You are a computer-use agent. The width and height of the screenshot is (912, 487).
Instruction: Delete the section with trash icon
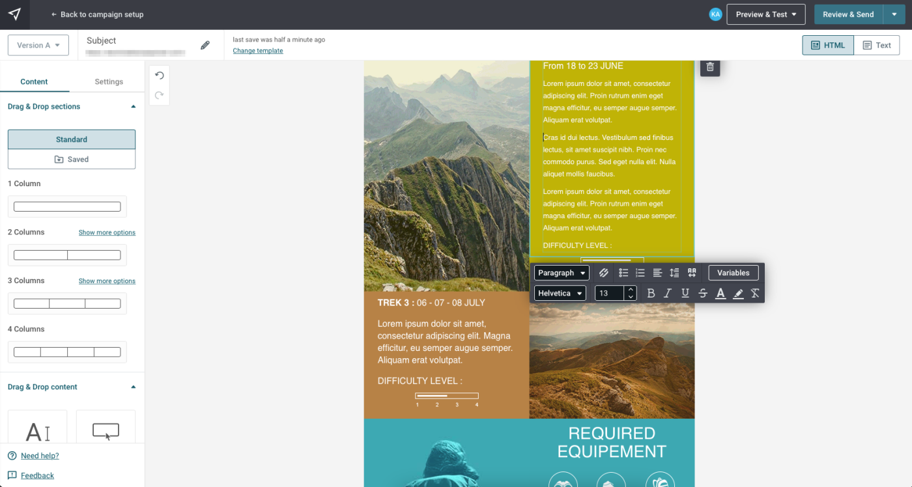(x=710, y=67)
